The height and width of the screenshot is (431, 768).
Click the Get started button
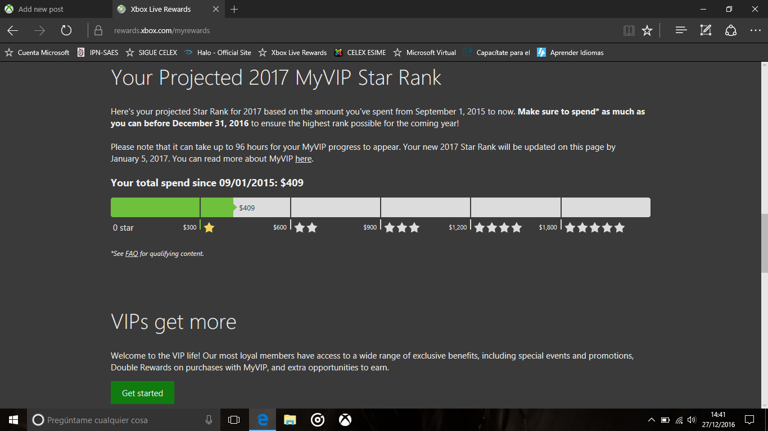142,393
